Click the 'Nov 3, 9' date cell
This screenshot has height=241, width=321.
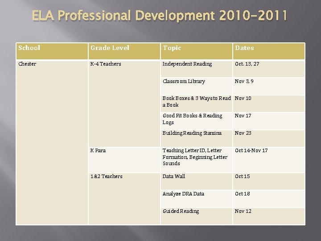coord(269,86)
